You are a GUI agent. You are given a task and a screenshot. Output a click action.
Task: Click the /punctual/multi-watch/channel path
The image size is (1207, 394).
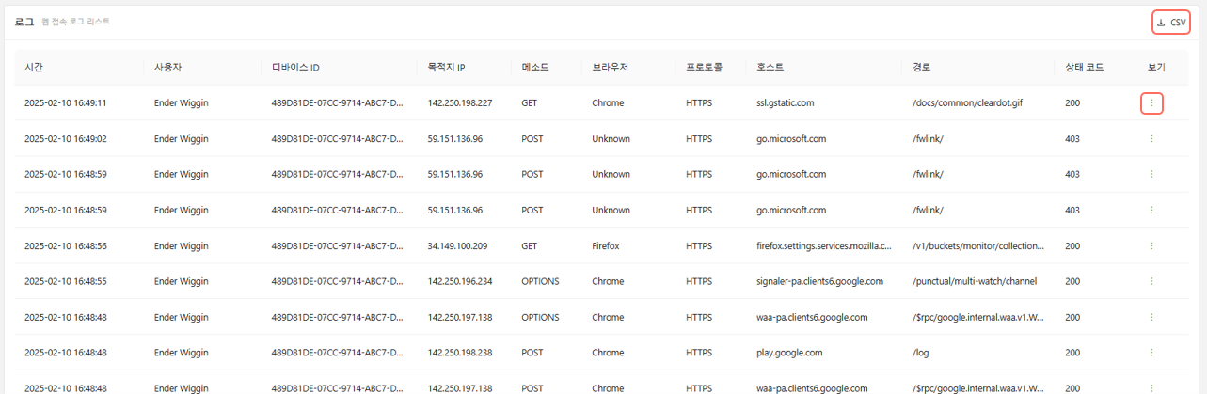pyautogui.click(x=973, y=281)
